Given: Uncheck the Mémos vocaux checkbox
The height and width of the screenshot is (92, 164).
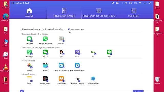Looking at the screenshot, I should 47,81.
